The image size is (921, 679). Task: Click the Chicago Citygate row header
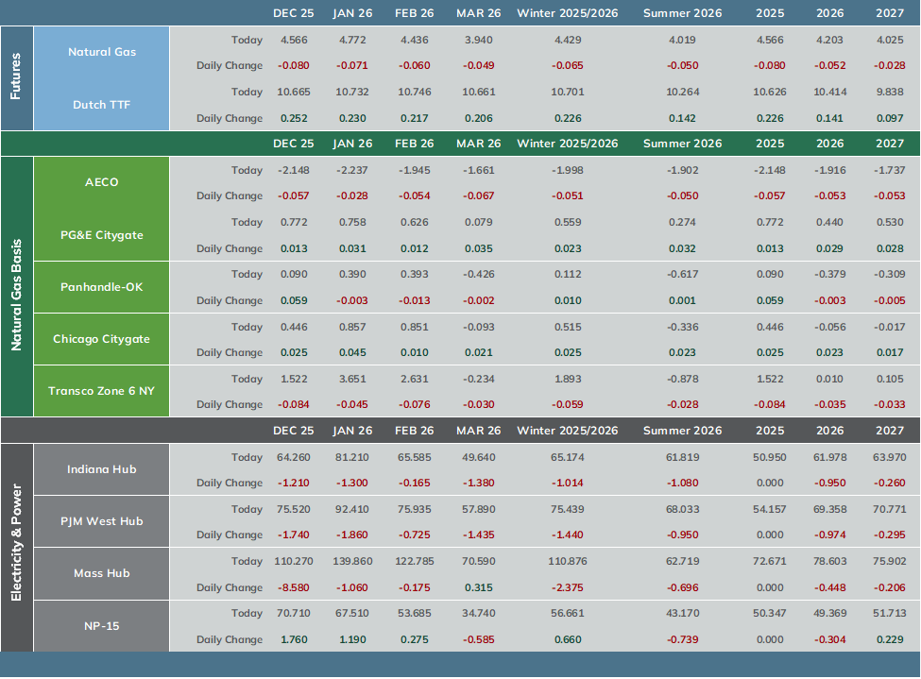pos(102,339)
